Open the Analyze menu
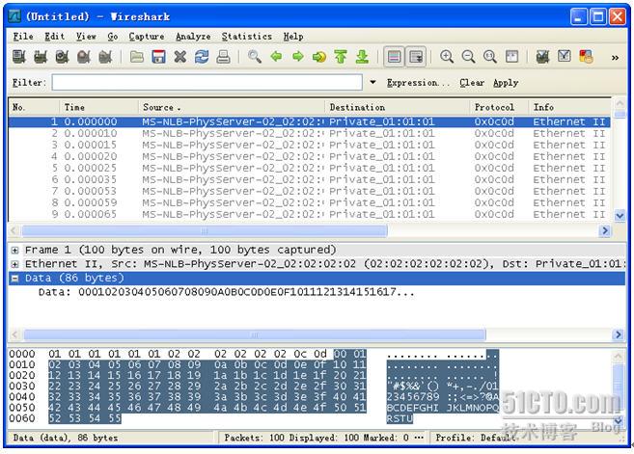Viewport: 634px width, 454px height. click(193, 37)
